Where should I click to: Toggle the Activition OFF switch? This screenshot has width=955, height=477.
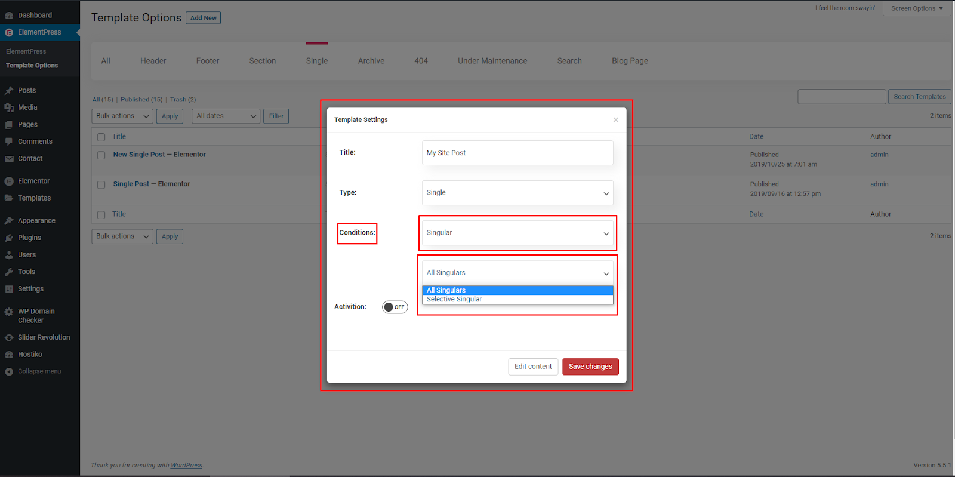pyautogui.click(x=395, y=307)
